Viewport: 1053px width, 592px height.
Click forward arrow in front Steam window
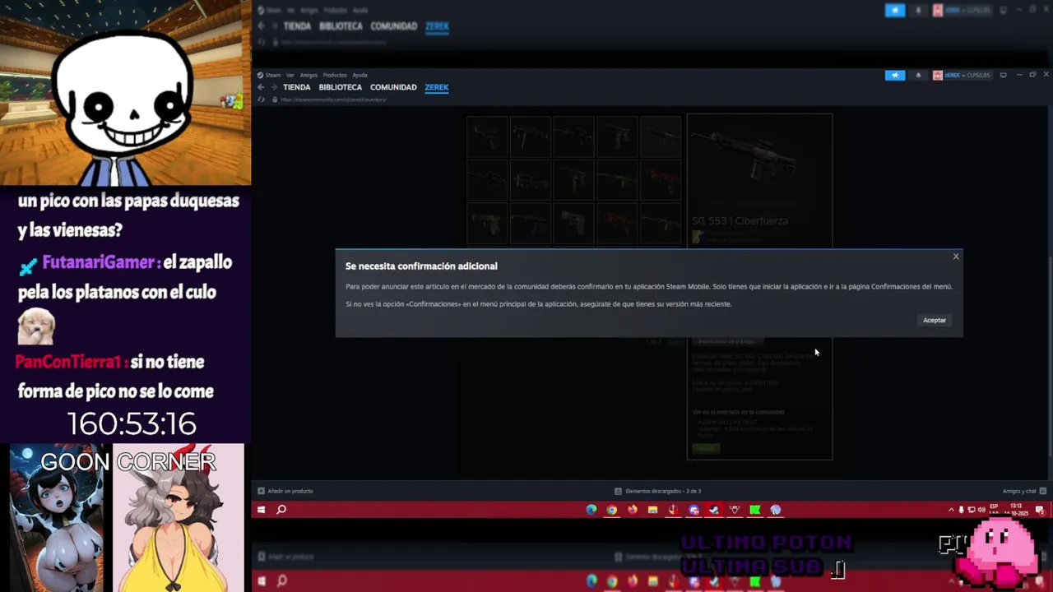(273, 87)
